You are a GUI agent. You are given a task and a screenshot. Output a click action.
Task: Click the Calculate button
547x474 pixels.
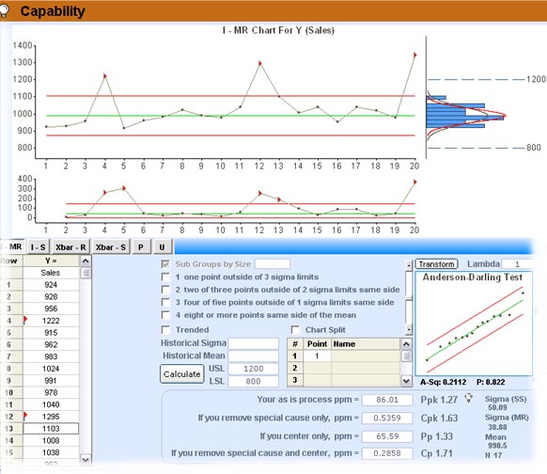tap(182, 373)
